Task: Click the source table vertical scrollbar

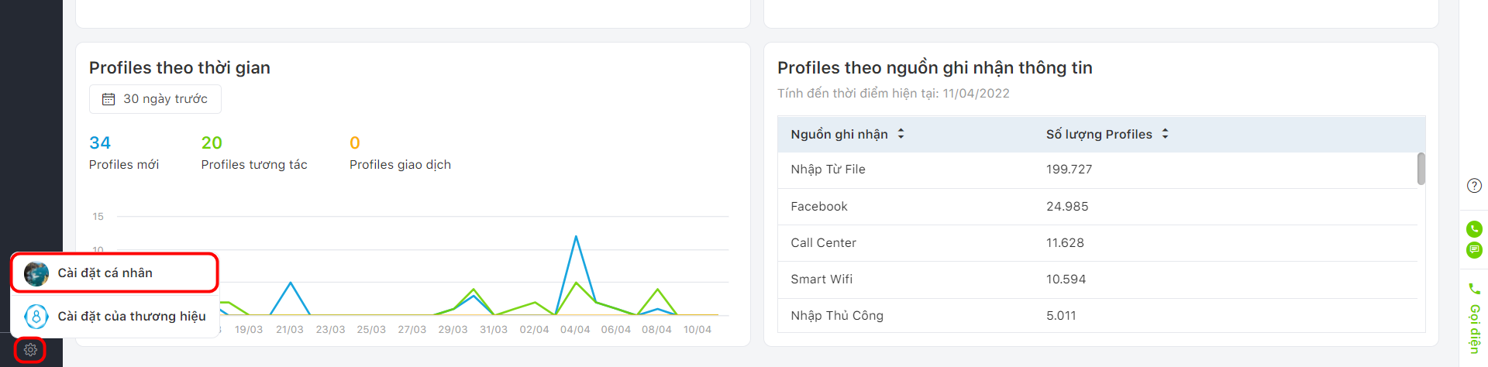Action: point(1421,169)
